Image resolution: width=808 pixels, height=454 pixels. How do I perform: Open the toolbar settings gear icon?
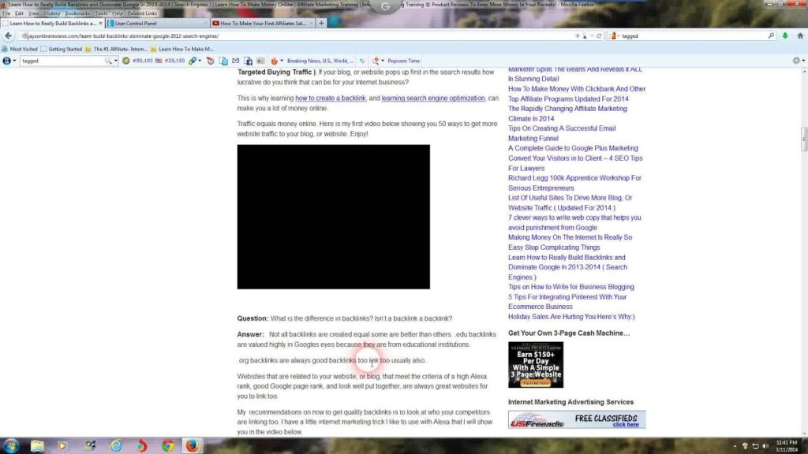coord(796,61)
